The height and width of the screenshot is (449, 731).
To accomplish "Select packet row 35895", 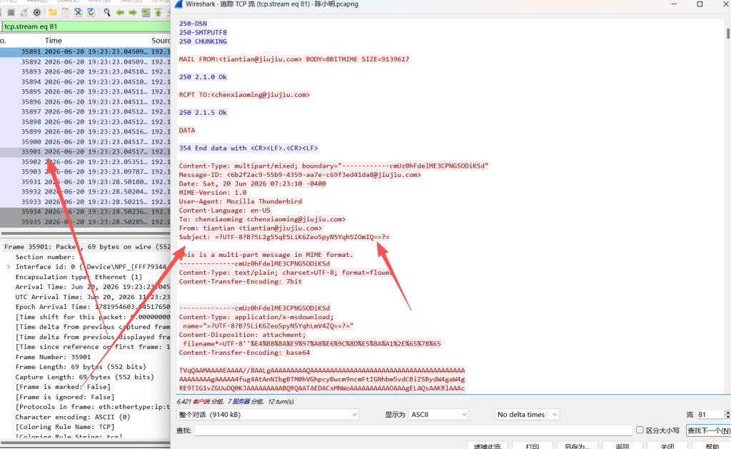I will click(x=85, y=92).
